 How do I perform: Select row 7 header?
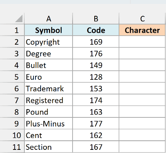click(12, 100)
